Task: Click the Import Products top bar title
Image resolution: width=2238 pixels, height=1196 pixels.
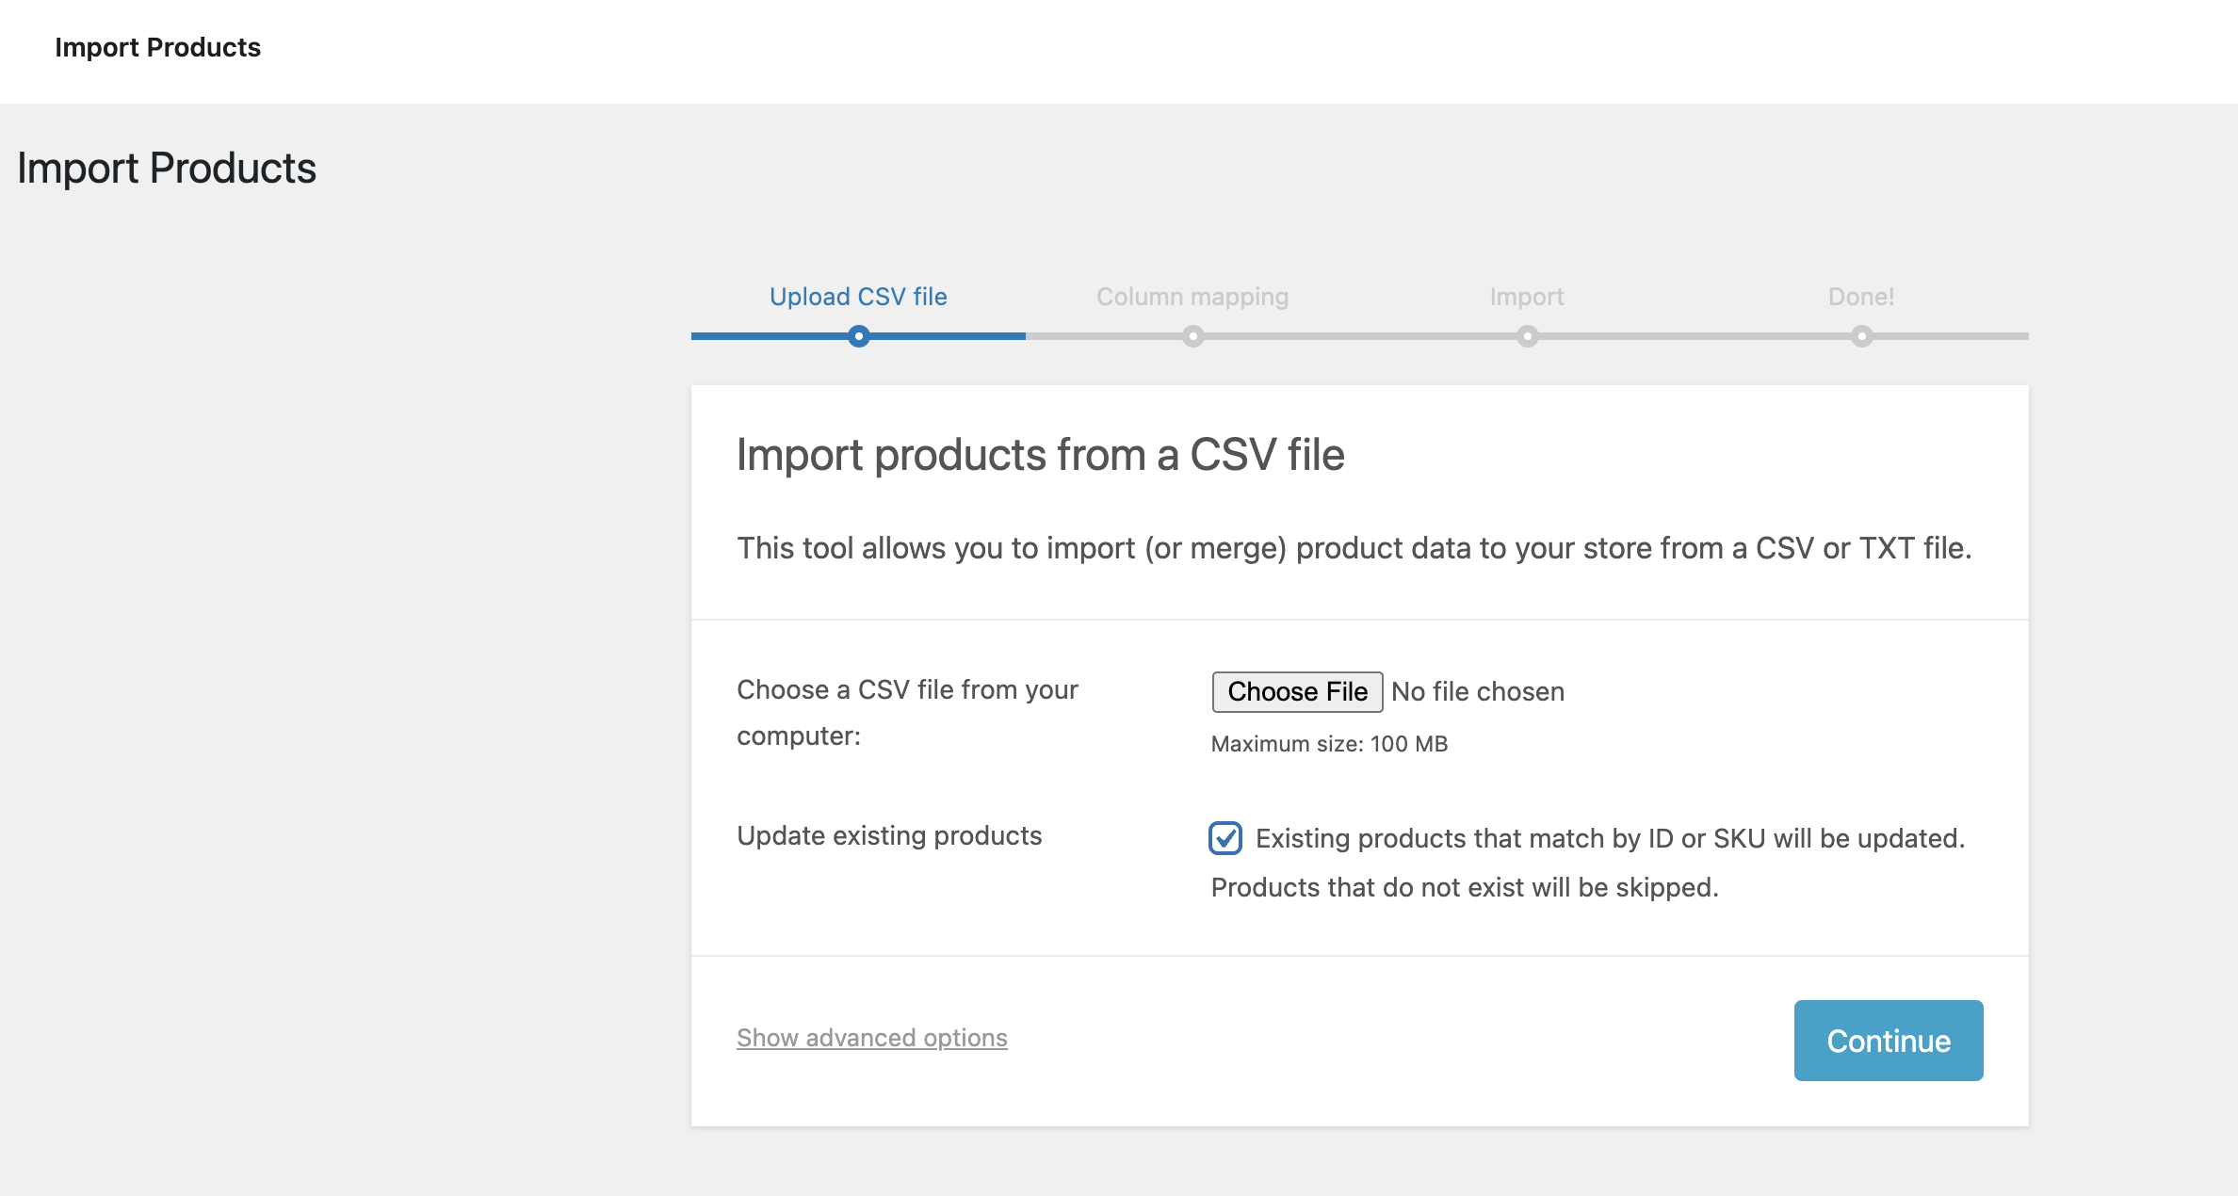Action: coord(157,47)
